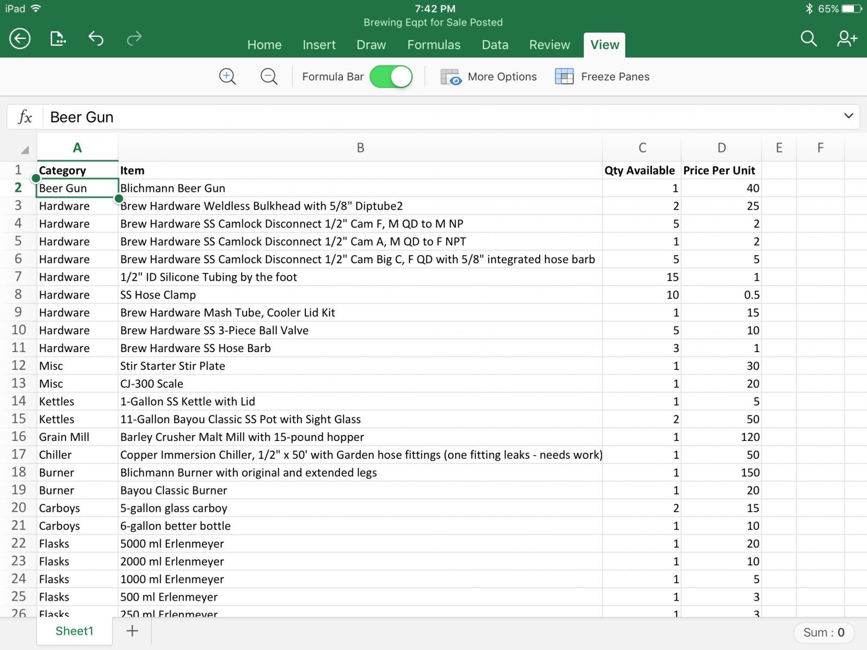Select cell Stir Starter Stir Plate
Viewport: 867px width, 650px height.
(360, 366)
